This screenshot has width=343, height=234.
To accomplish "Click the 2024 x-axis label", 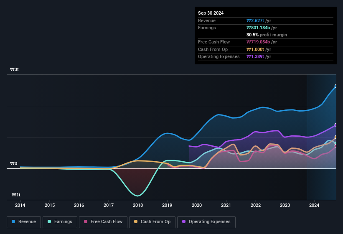I will [x=314, y=205].
